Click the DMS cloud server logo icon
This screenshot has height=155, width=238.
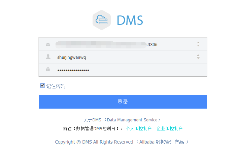(x=102, y=20)
